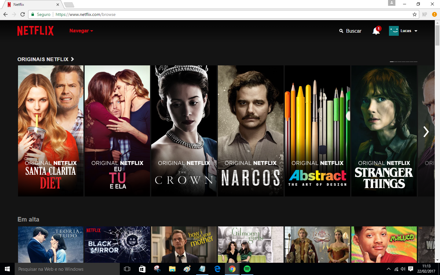Open the Lucas account dropdown arrow
Viewport: 440px width, 275px height.
[416, 31]
